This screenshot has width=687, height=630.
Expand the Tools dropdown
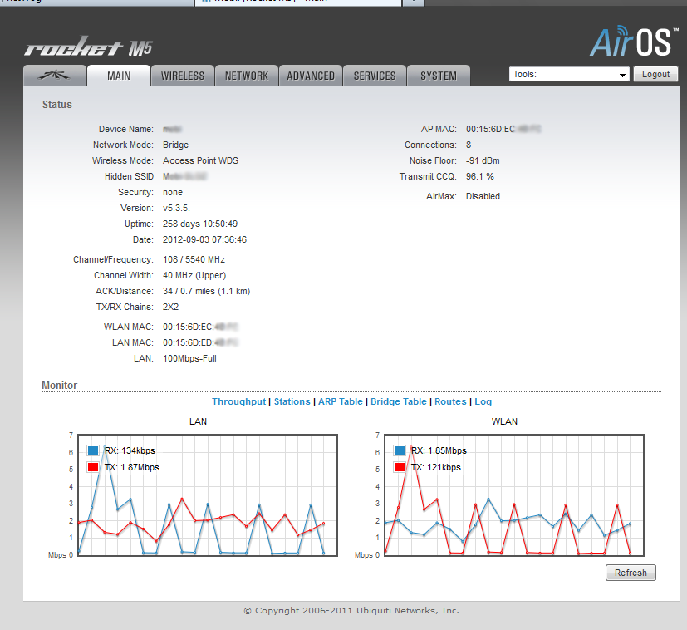(x=569, y=75)
